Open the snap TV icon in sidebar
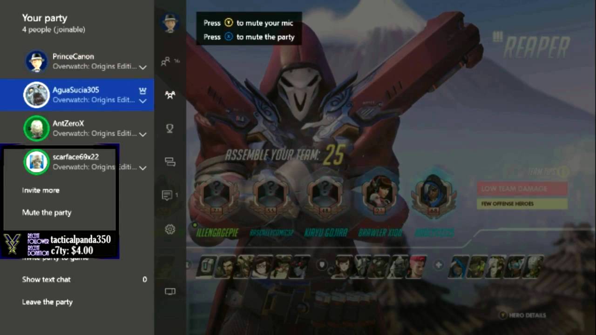Viewport: 596px width, 335px height. tap(170, 292)
